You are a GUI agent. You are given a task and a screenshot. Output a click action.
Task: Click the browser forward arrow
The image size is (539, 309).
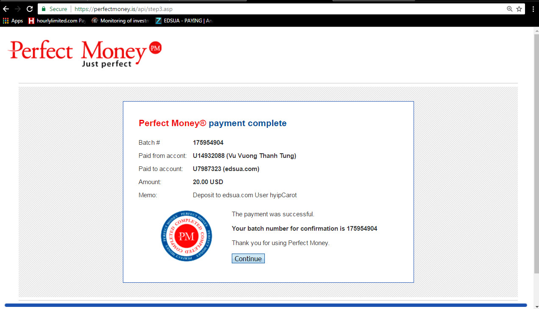[18, 9]
